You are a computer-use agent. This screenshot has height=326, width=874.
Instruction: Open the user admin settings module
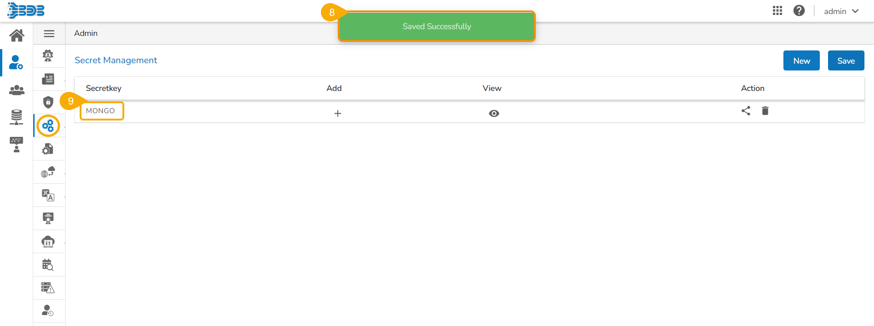16,62
